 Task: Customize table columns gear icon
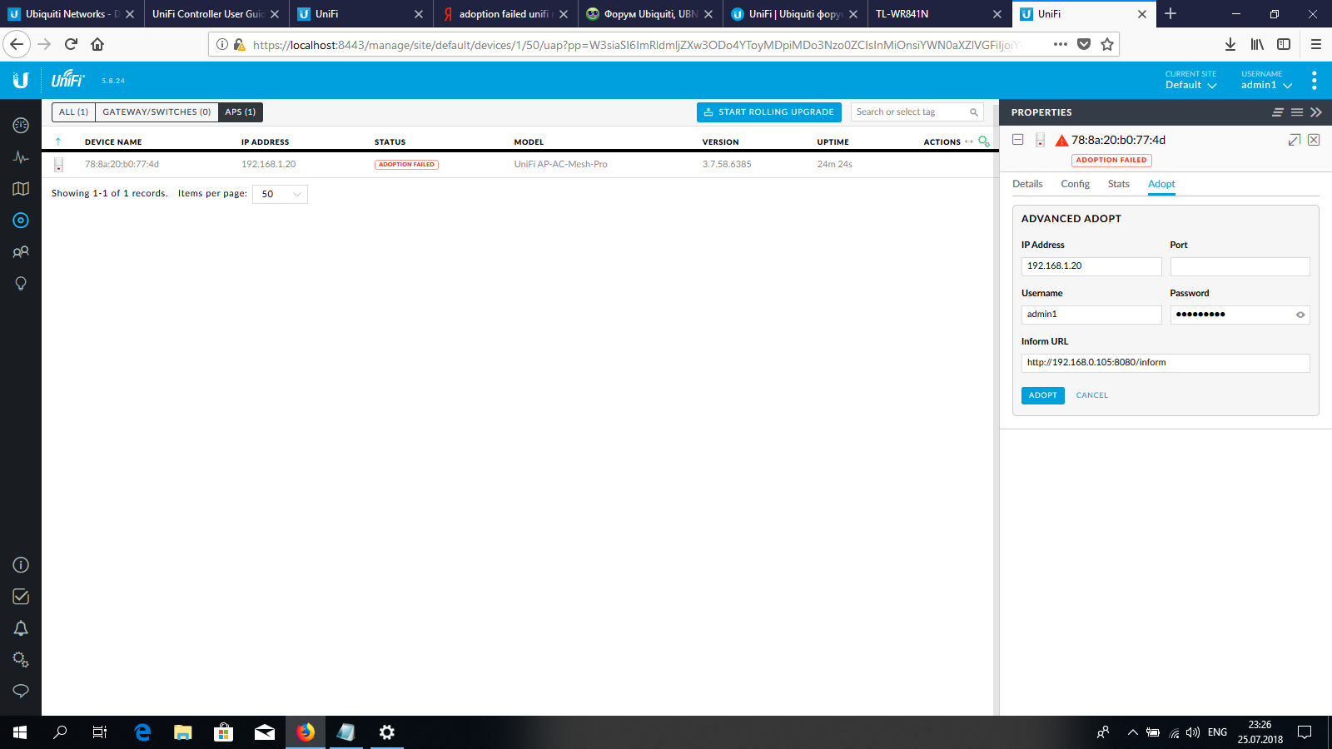tap(984, 141)
